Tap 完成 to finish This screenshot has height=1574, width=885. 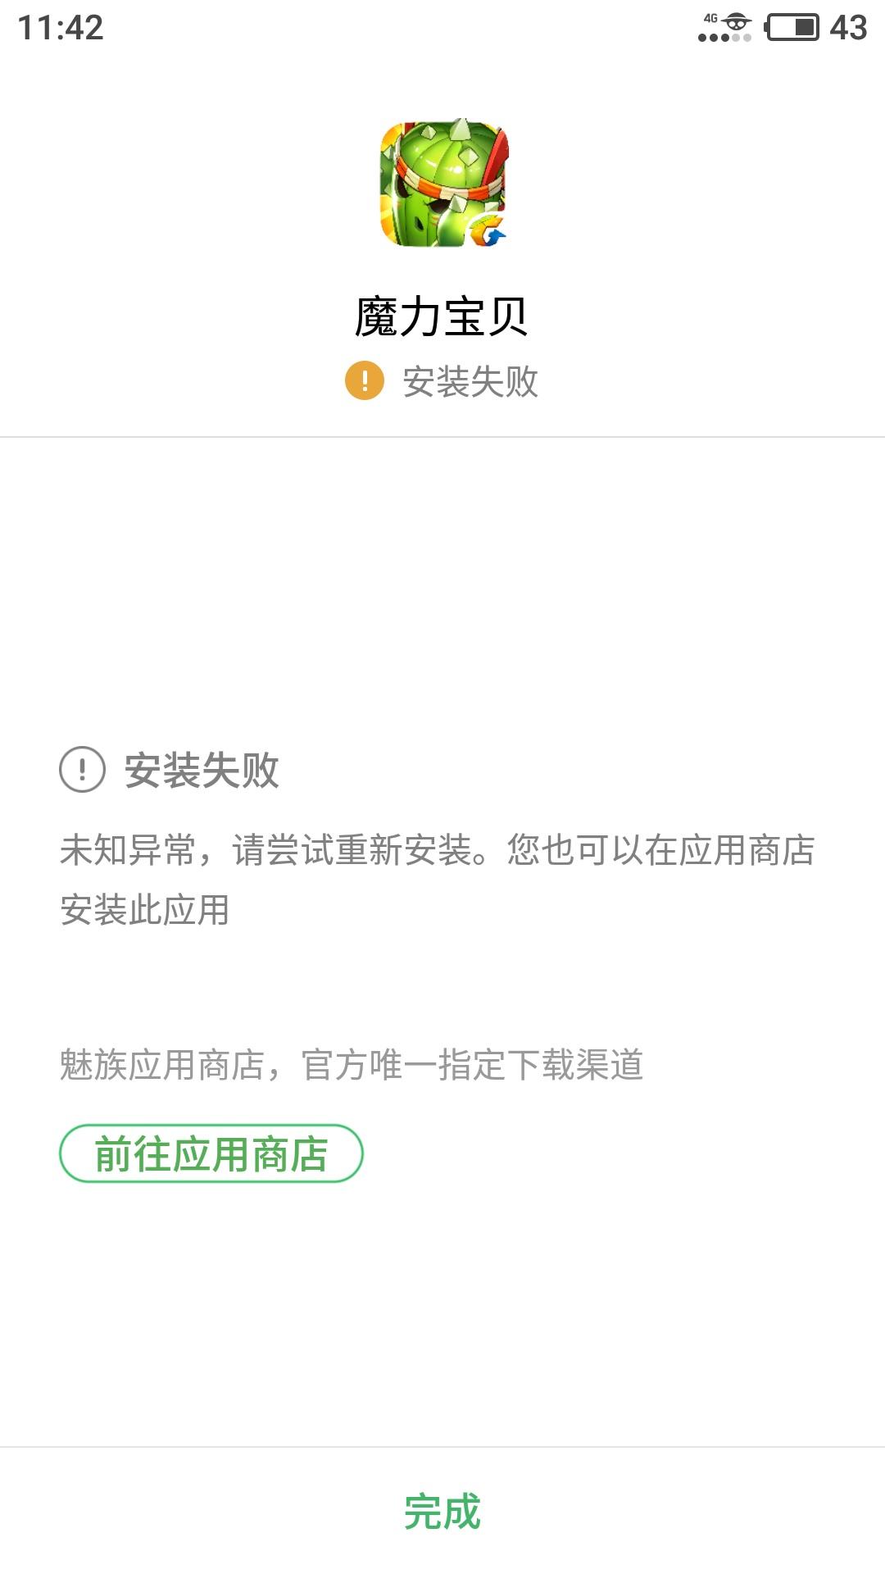point(442,1511)
